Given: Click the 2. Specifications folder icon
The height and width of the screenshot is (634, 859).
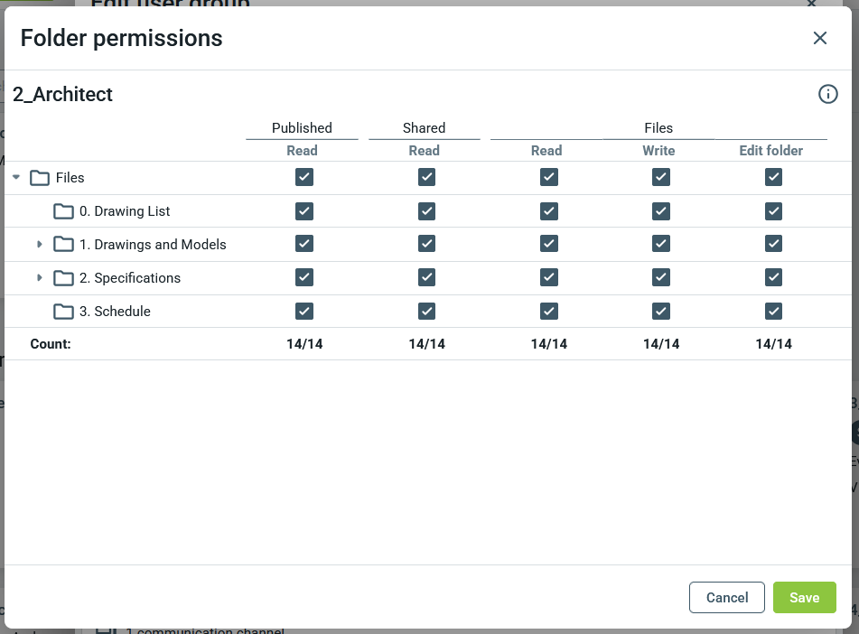Looking at the screenshot, I should point(63,278).
